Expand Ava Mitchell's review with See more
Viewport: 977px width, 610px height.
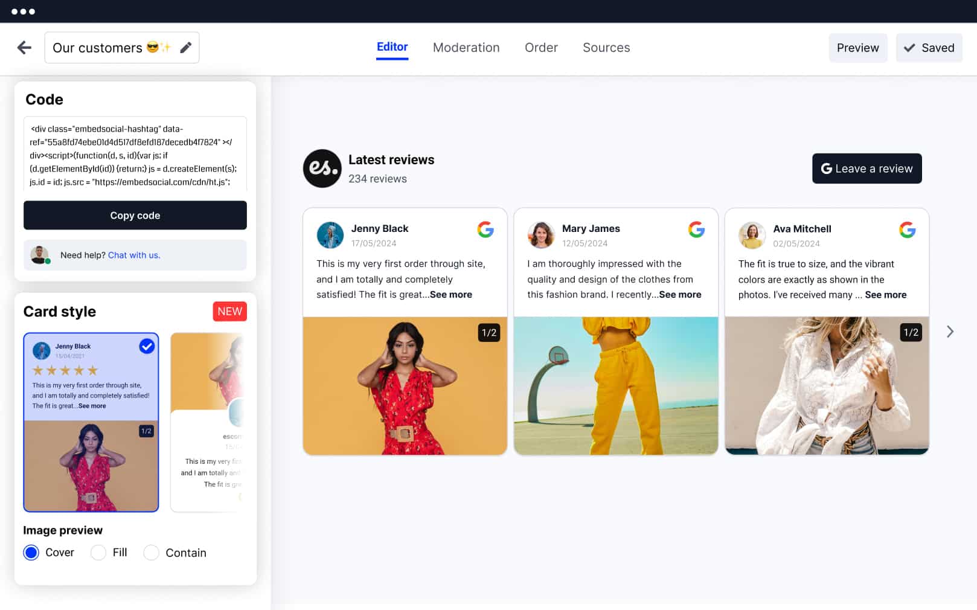(885, 295)
